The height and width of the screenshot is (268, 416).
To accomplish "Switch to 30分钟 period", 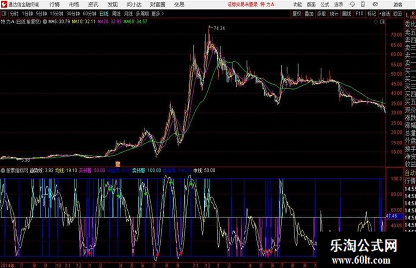I will coord(73,14).
